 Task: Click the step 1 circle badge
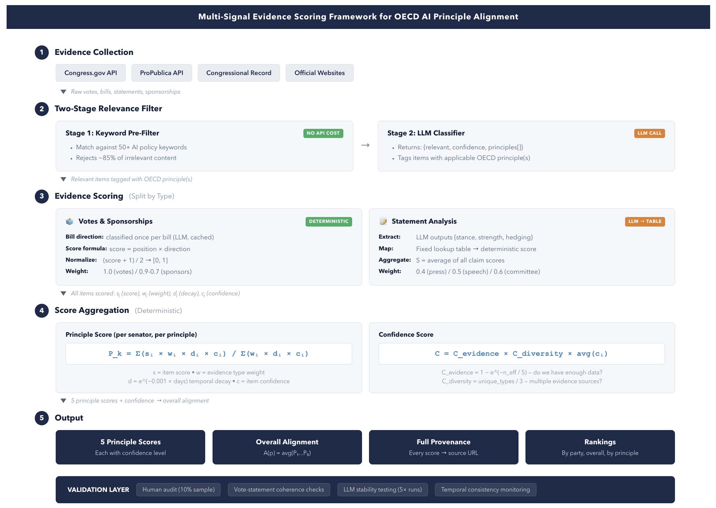pos(42,52)
